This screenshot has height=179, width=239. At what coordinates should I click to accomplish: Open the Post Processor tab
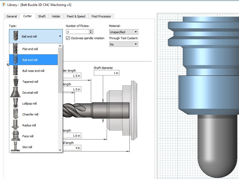(x=101, y=16)
